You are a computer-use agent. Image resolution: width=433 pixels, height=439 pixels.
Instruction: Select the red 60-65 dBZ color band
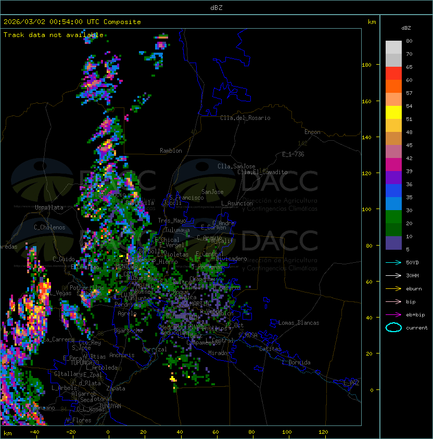coord(393,74)
